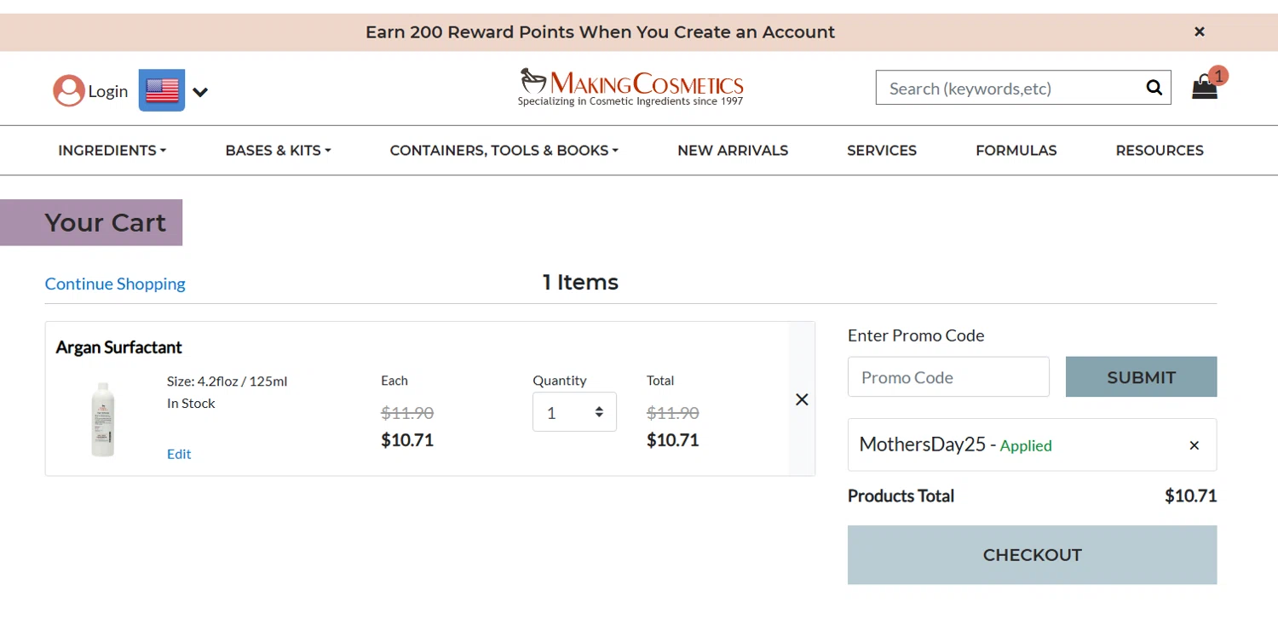
Task: Click the search magnifier icon
Action: point(1154,88)
